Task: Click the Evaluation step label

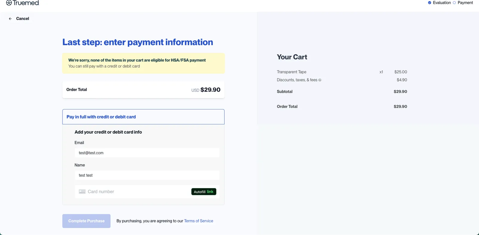Action: [442, 3]
